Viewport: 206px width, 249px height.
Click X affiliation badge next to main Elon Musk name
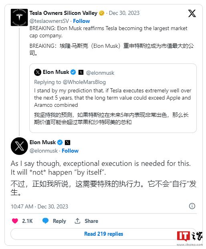tap(68, 143)
